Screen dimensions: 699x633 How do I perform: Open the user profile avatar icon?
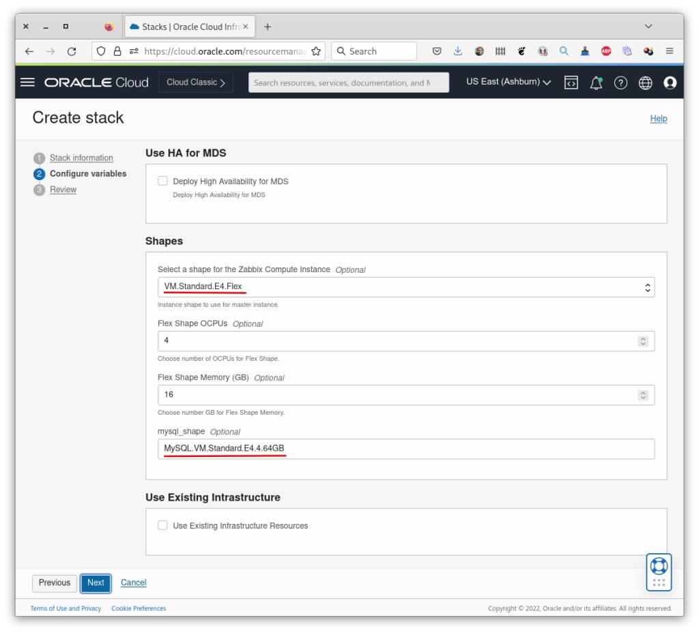click(670, 83)
